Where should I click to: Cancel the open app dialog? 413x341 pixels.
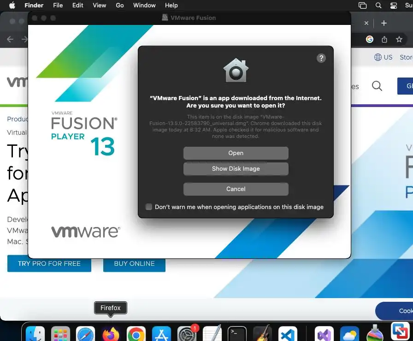pyautogui.click(x=236, y=189)
